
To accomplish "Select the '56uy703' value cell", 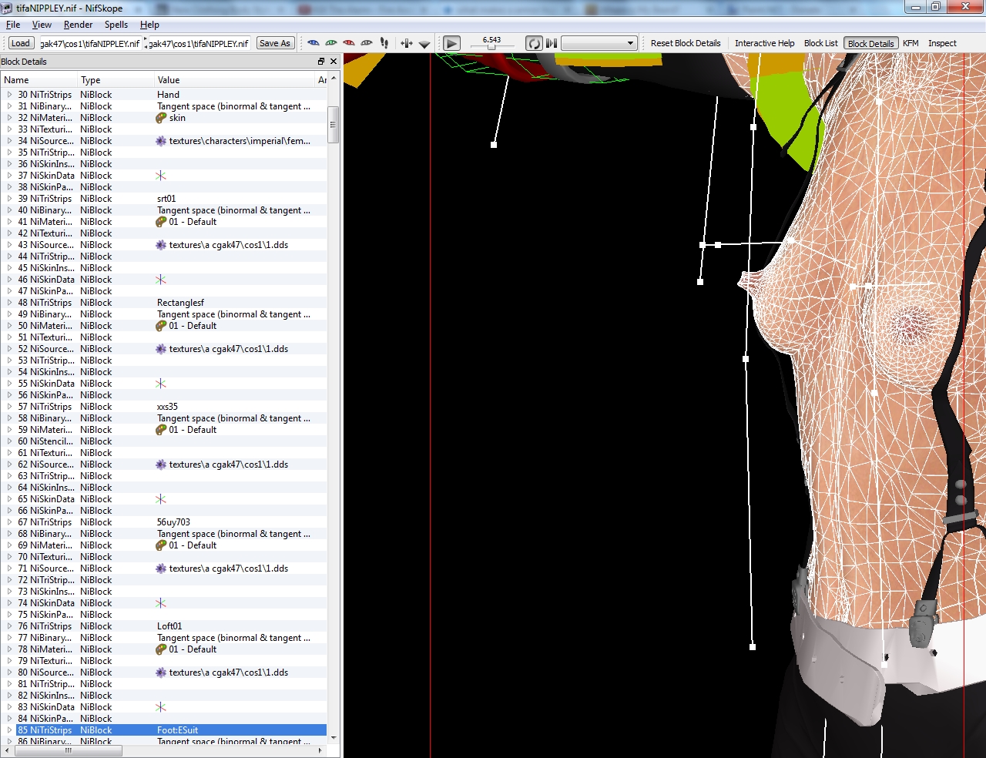I will (x=240, y=522).
